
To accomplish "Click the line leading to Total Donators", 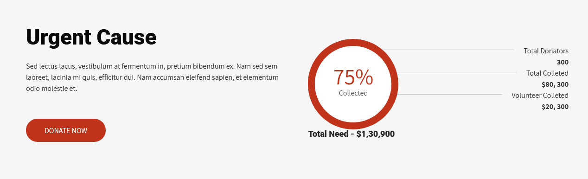I will click(448, 50).
